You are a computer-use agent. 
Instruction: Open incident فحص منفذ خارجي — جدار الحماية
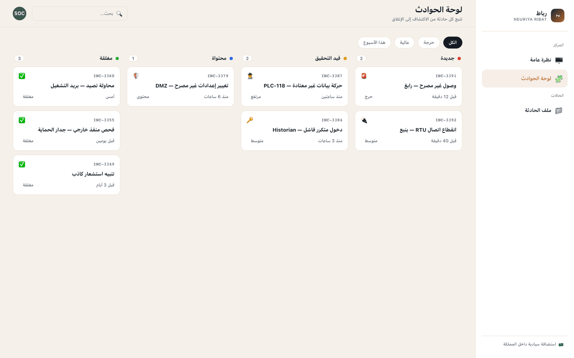67,131
